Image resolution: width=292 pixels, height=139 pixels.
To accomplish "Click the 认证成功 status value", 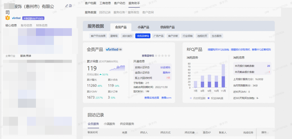I will point(165,67).
